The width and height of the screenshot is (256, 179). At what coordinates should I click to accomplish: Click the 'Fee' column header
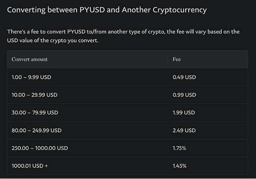tap(177, 59)
